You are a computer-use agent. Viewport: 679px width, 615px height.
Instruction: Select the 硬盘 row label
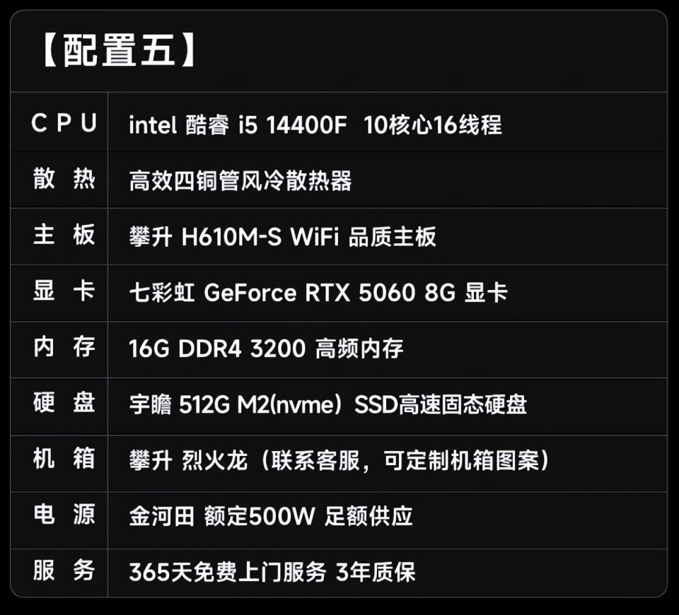pos(64,402)
